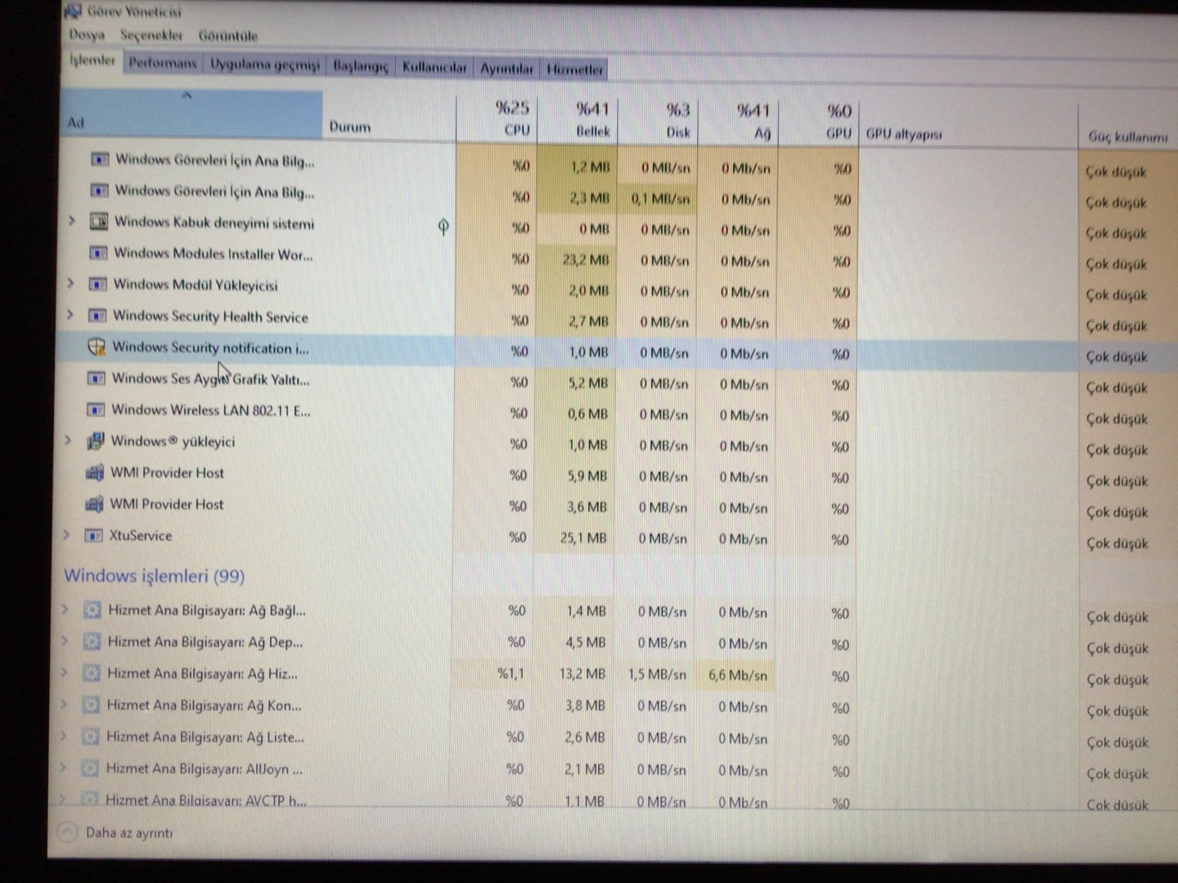This screenshot has height=883, width=1178.
Task: Sort by the Durum column header
Action: pos(389,118)
